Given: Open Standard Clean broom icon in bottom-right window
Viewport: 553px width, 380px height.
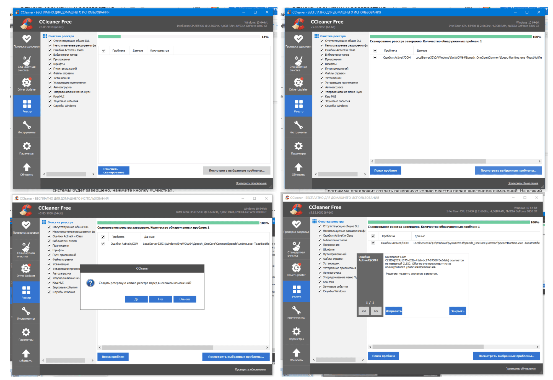Looking at the screenshot, I should [296, 246].
